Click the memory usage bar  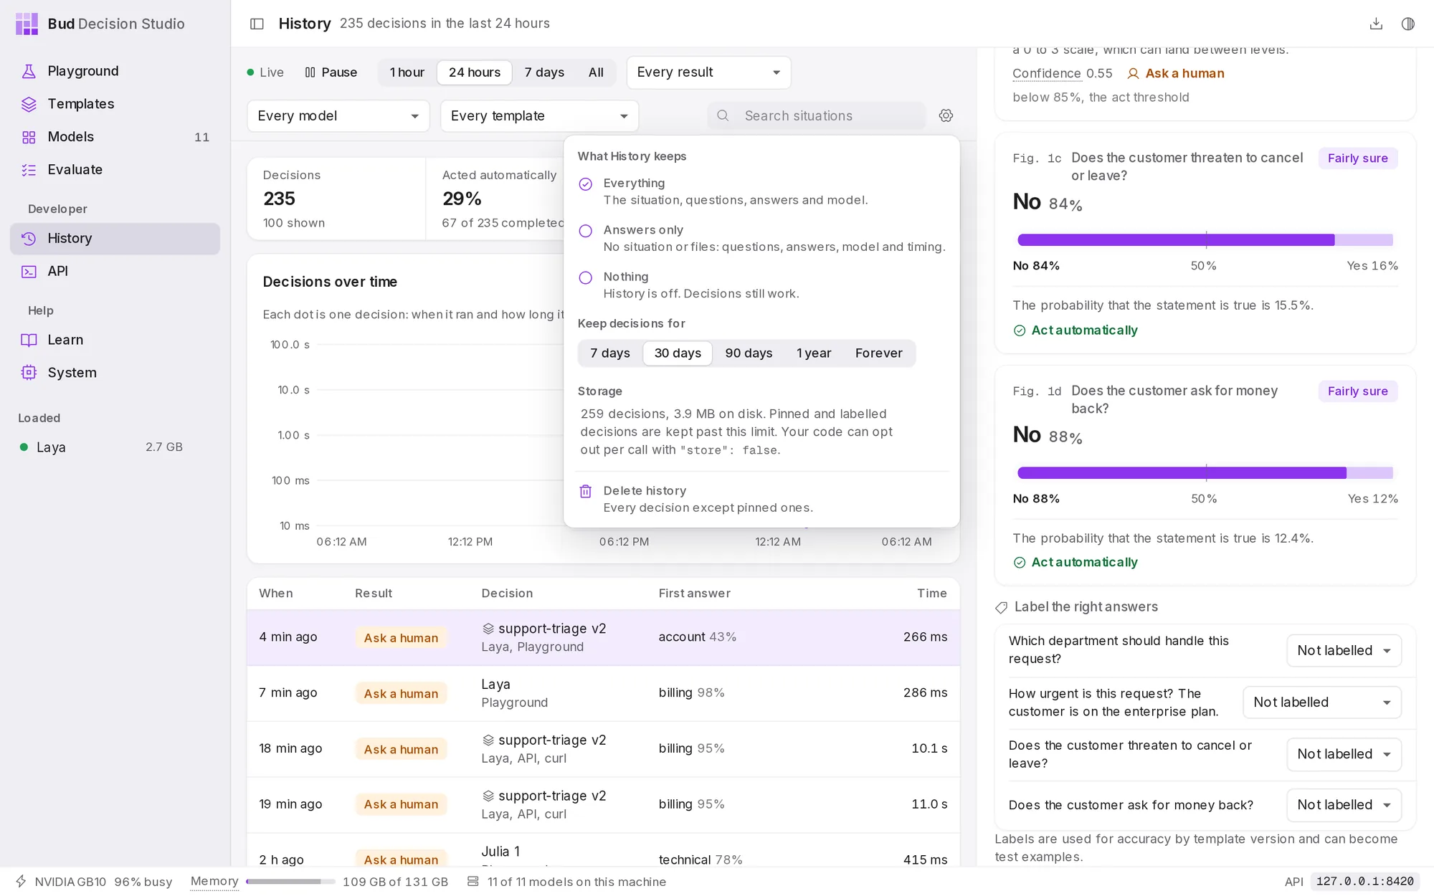pos(290,882)
